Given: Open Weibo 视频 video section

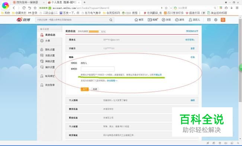Looking at the screenshot, I should point(153,20).
